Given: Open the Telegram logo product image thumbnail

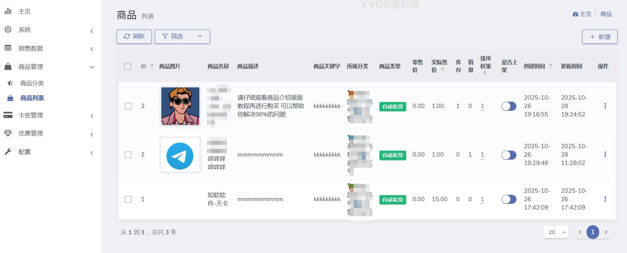Looking at the screenshot, I should tap(180, 155).
